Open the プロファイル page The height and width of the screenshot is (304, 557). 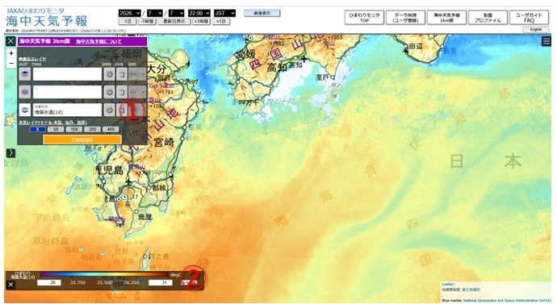tap(488, 18)
